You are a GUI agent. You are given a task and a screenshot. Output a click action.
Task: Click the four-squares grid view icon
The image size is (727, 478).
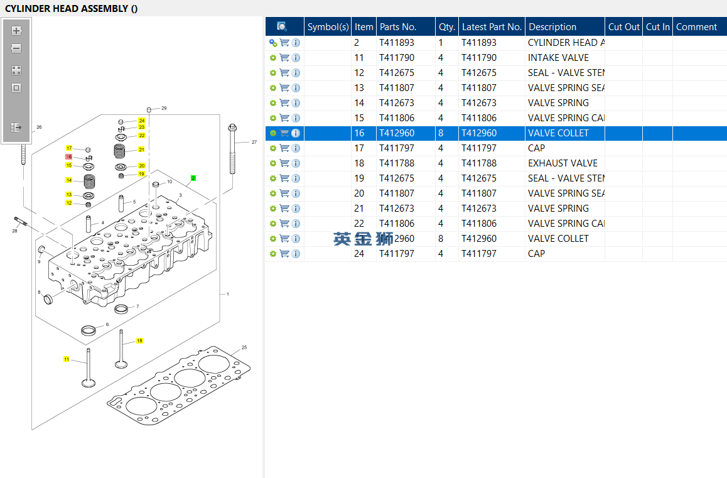[x=16, y=70]
